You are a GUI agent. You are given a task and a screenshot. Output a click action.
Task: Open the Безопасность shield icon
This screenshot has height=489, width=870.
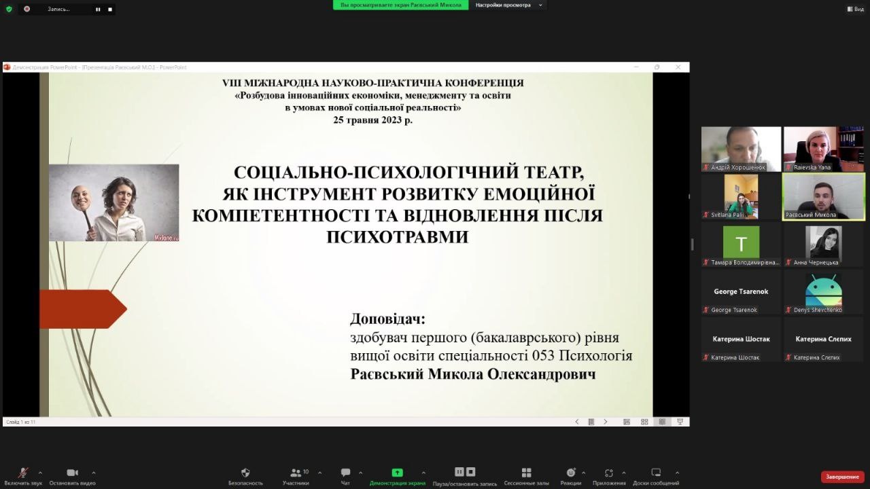click(x=245, y=473)
